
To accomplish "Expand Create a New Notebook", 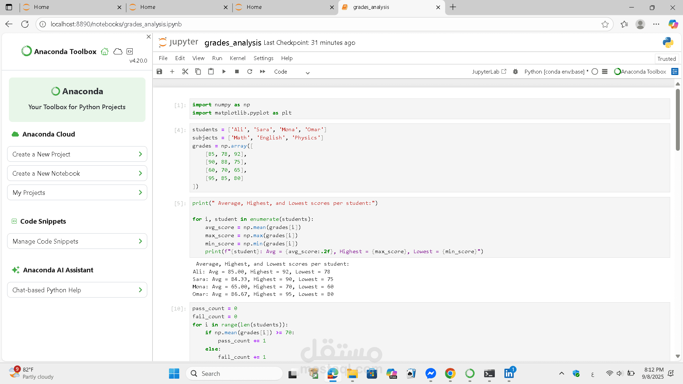I will pyautogui.click(x=77, y=174).
